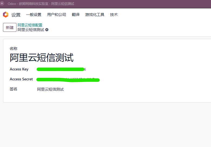Open the 翻译 menu
Viewport: 211px width, 147px height.
(76, 15)
